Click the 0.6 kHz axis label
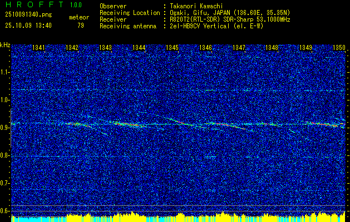The width and height of the screenshot is (350, 222). point(4,211)
